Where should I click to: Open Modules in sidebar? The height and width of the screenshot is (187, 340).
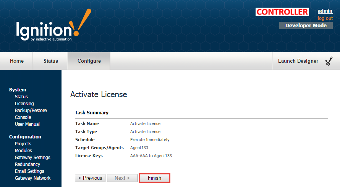23,151
